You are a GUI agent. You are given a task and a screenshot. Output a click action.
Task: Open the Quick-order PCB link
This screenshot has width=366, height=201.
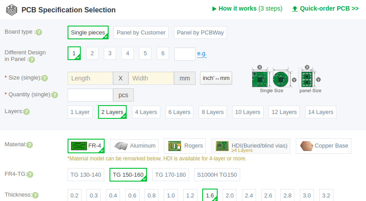[x=325, y=9]
